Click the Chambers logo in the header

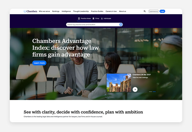point(30,11)
